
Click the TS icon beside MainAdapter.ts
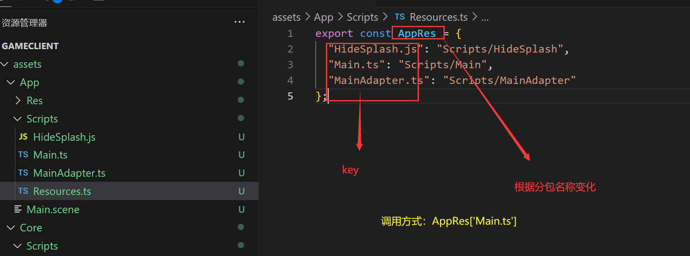tap(23, 173)
